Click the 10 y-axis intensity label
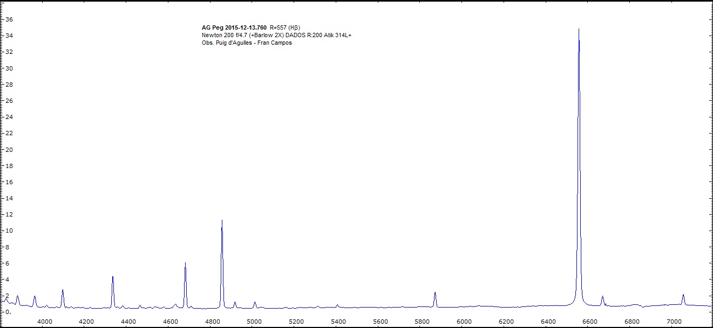 tap(9, 231)
